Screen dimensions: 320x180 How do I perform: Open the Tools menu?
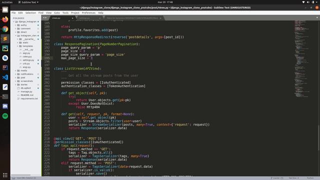65,12
